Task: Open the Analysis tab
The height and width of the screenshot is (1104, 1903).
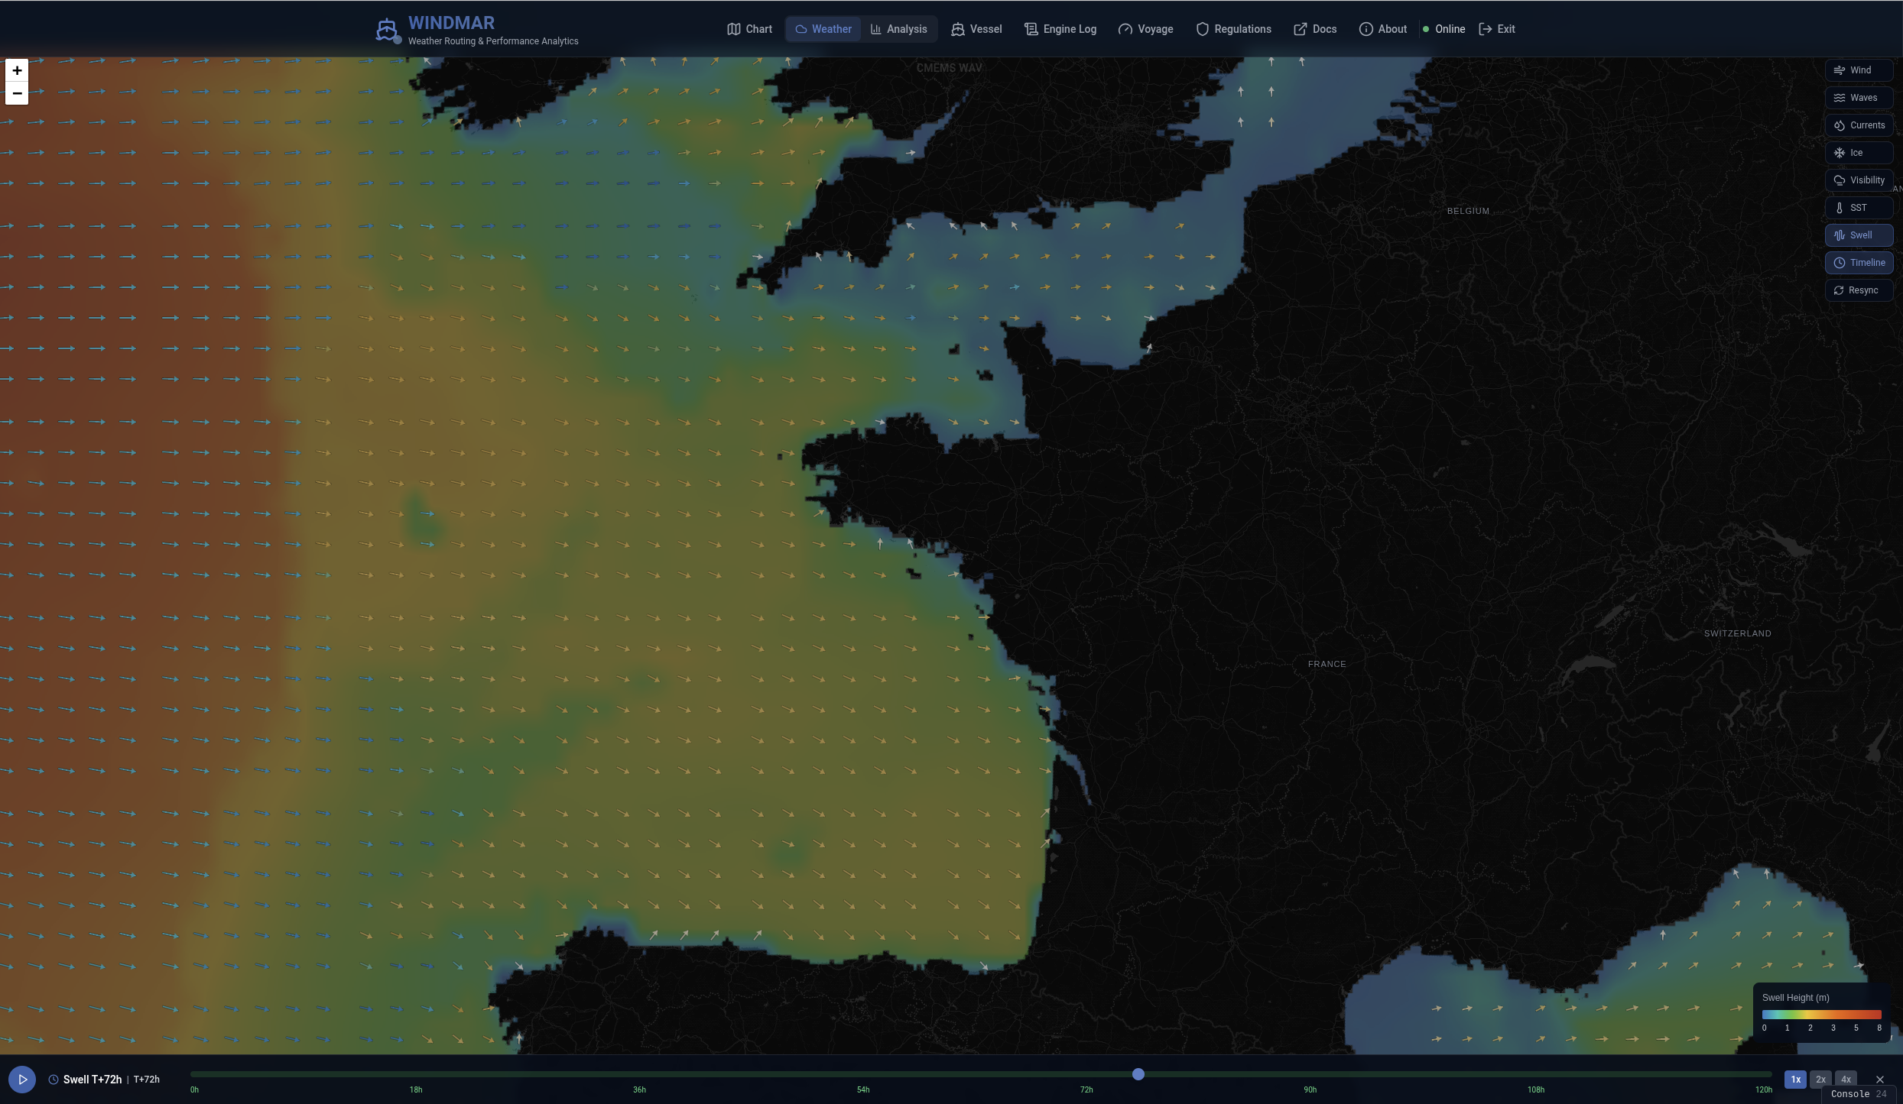Action: click(x=898, y=29)
